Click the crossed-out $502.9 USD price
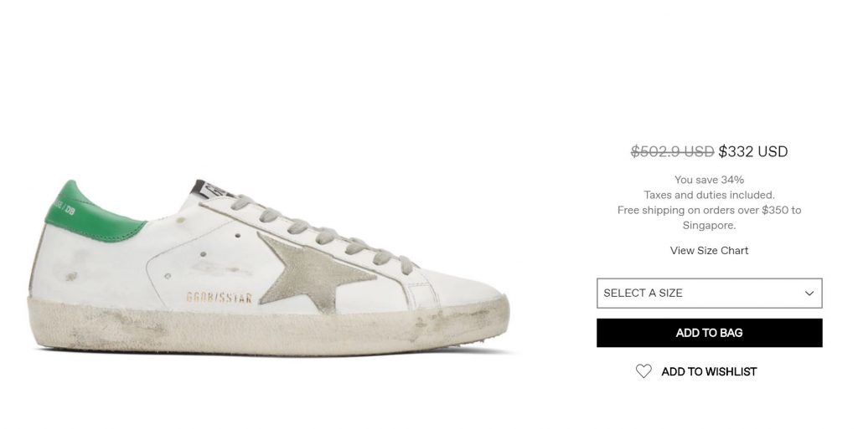This screenshot has height=429, width=858. [x=672, y=151]
